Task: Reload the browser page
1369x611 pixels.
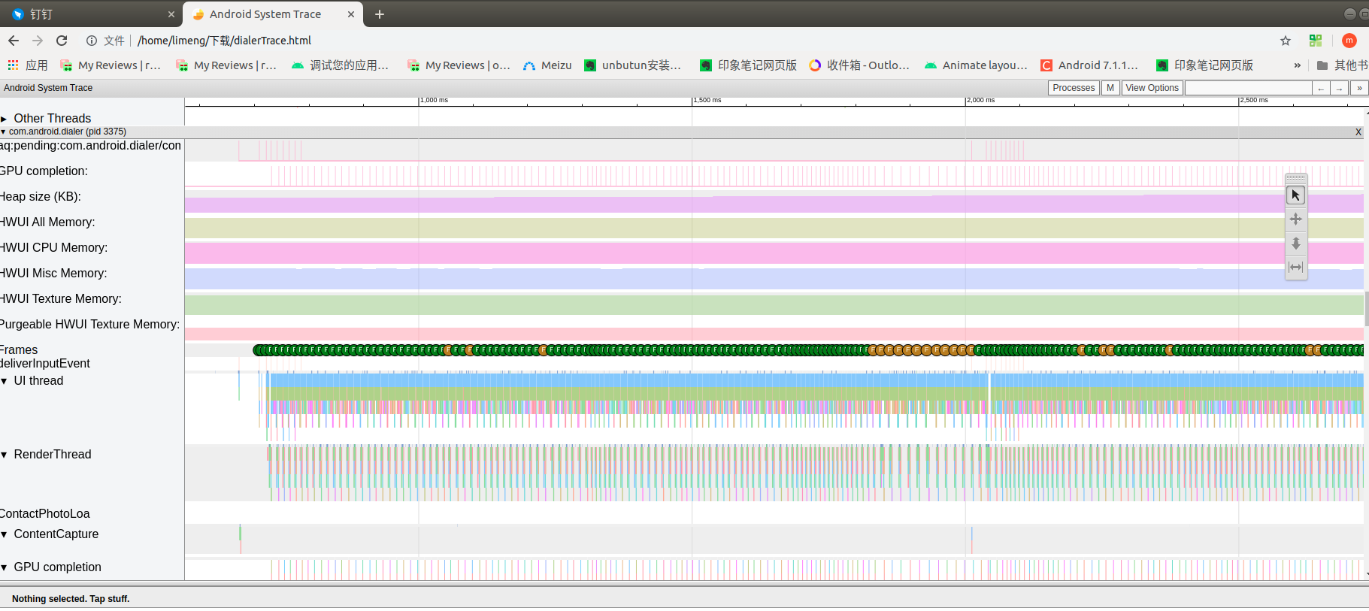Action: coord(62,41)
